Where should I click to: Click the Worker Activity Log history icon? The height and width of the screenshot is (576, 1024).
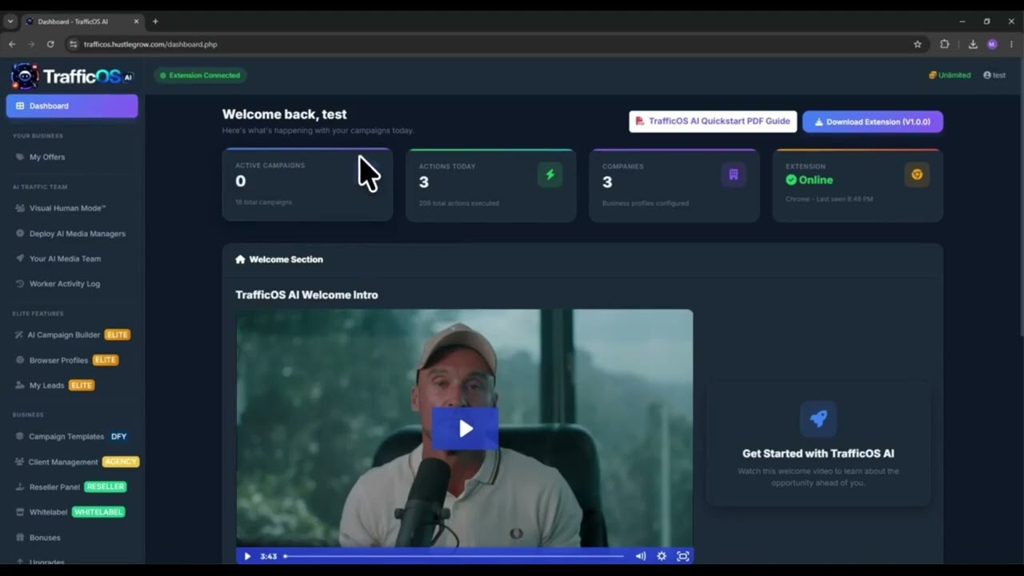coord(20,283)
